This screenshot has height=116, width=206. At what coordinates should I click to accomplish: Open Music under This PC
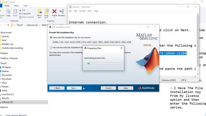[x=4, y=83]
